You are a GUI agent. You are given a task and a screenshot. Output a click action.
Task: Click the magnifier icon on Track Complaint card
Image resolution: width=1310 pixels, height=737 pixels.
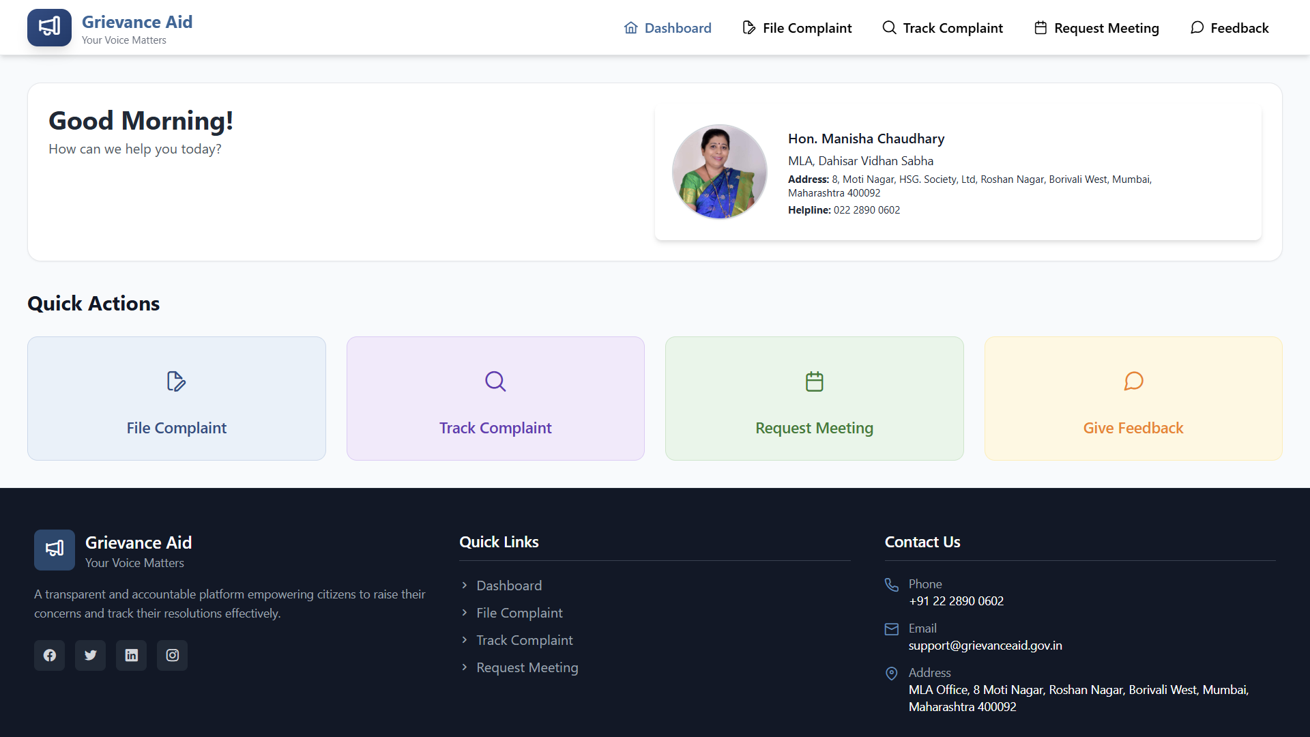(495, 381)
